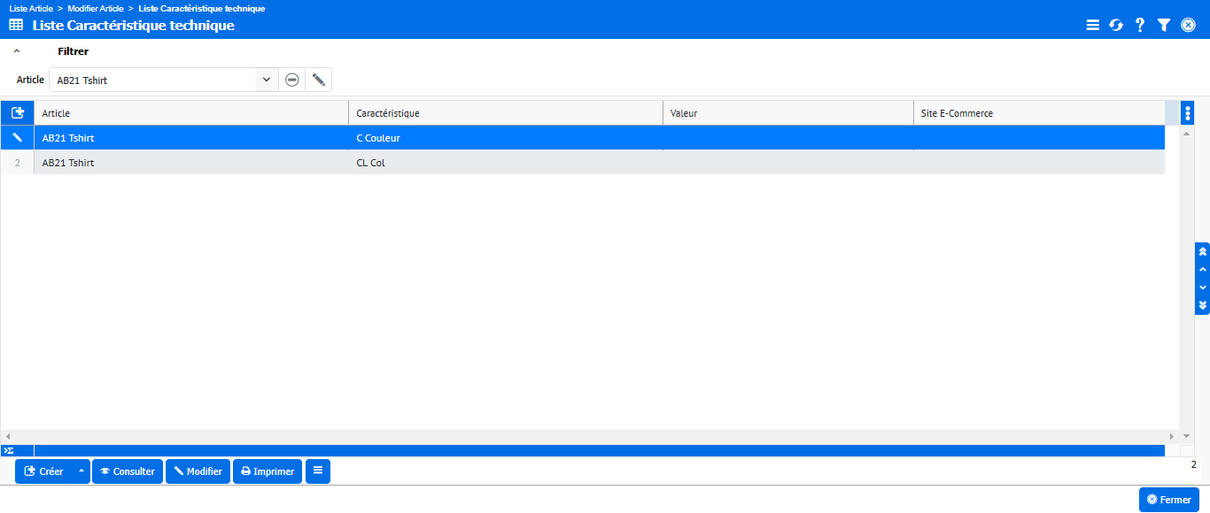Screen dimensions: 1210x513
Task: Click the Consulter button
Action: pos(128,471)
